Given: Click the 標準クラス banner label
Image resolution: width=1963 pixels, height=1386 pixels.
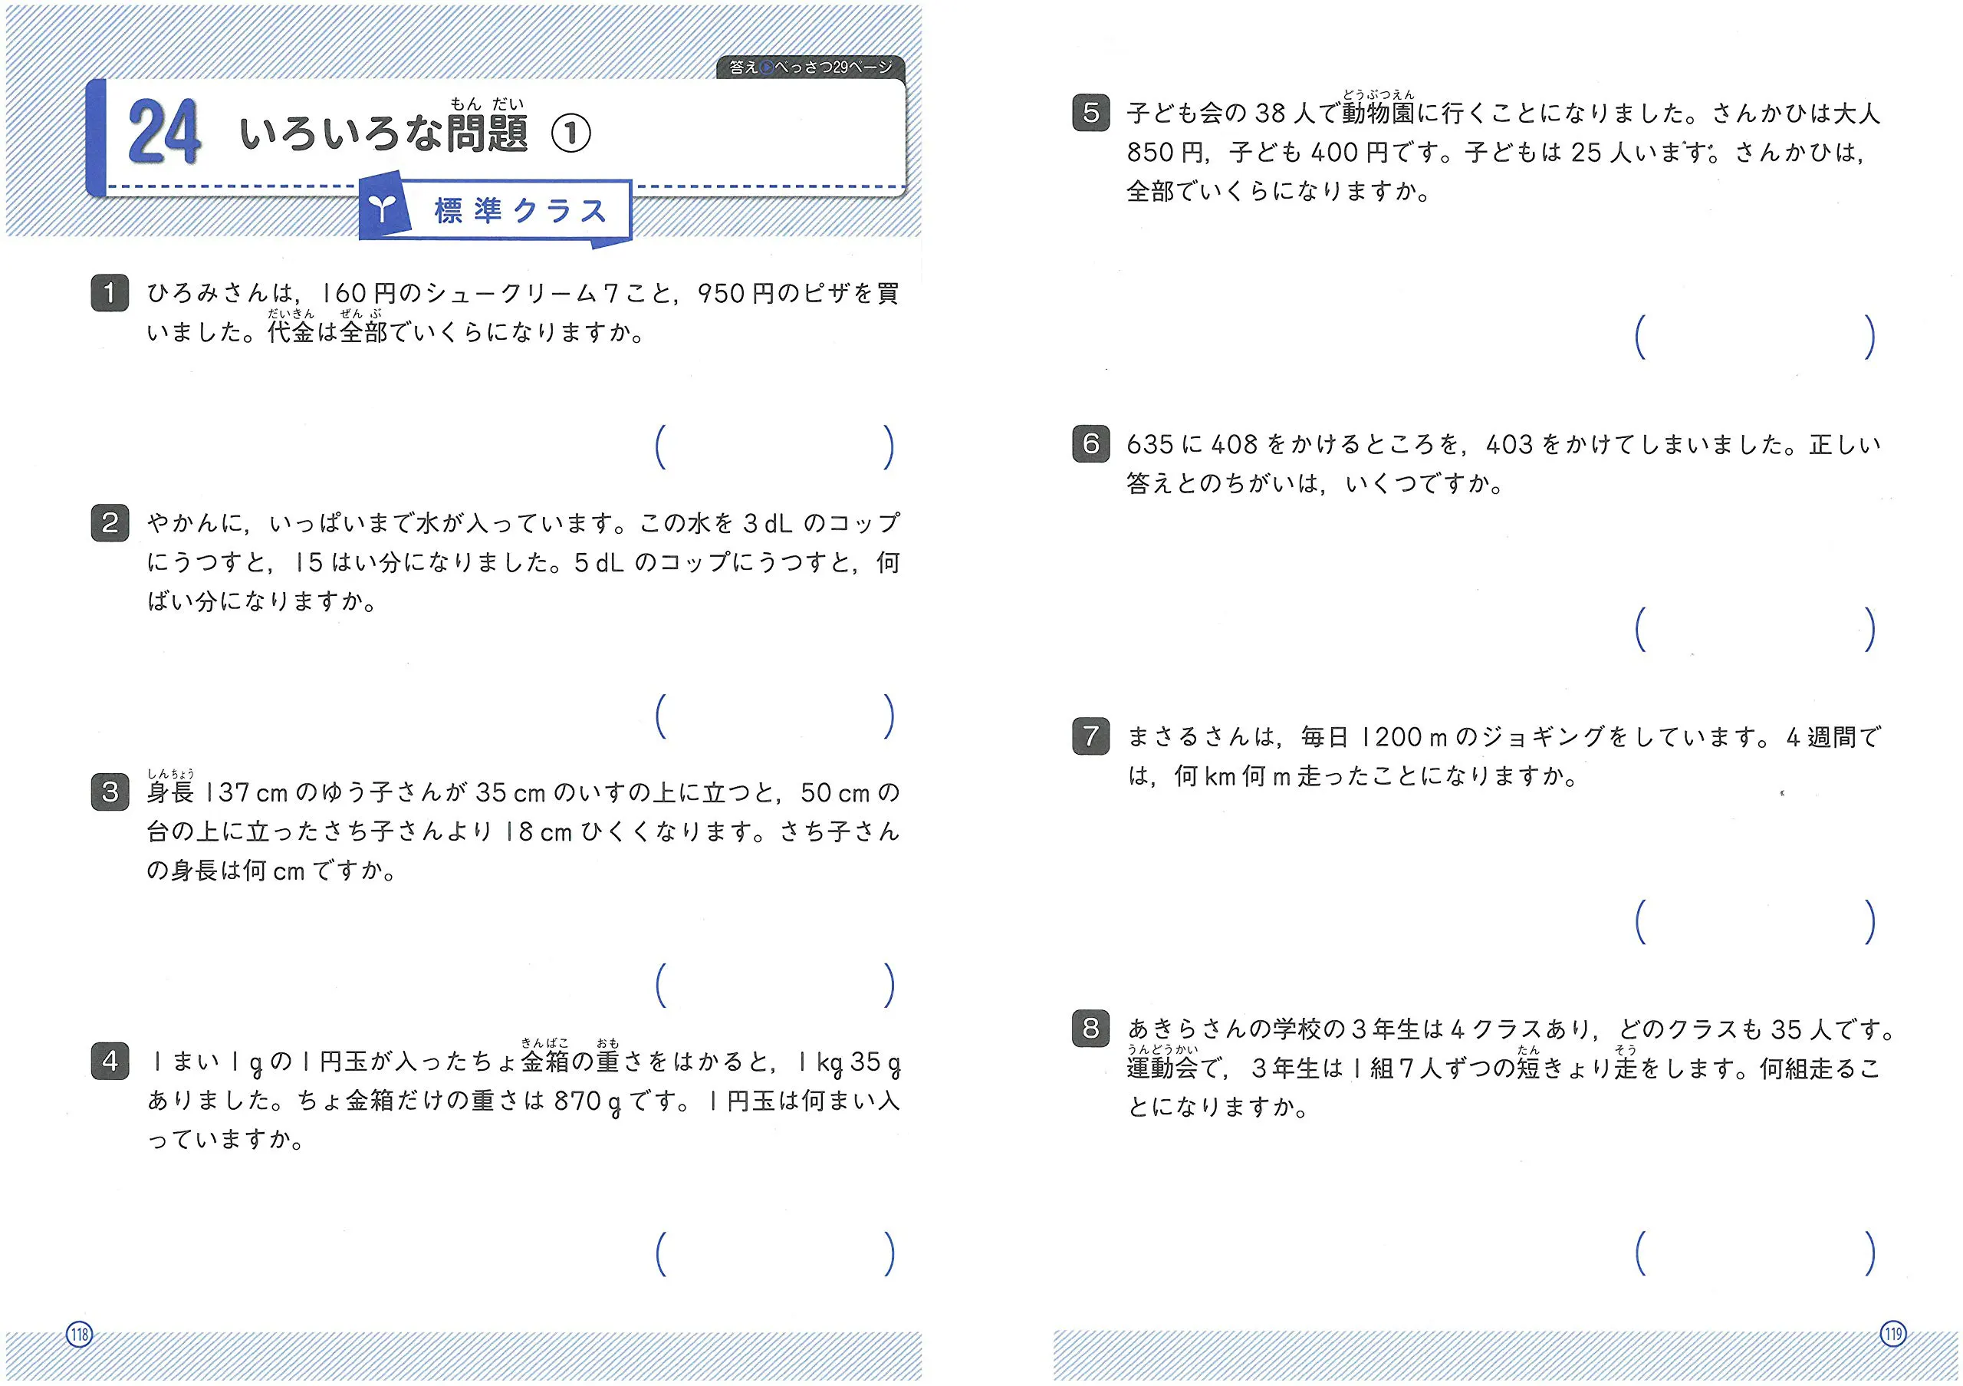Looking at the screenshot, I should (x=520, y=210).
